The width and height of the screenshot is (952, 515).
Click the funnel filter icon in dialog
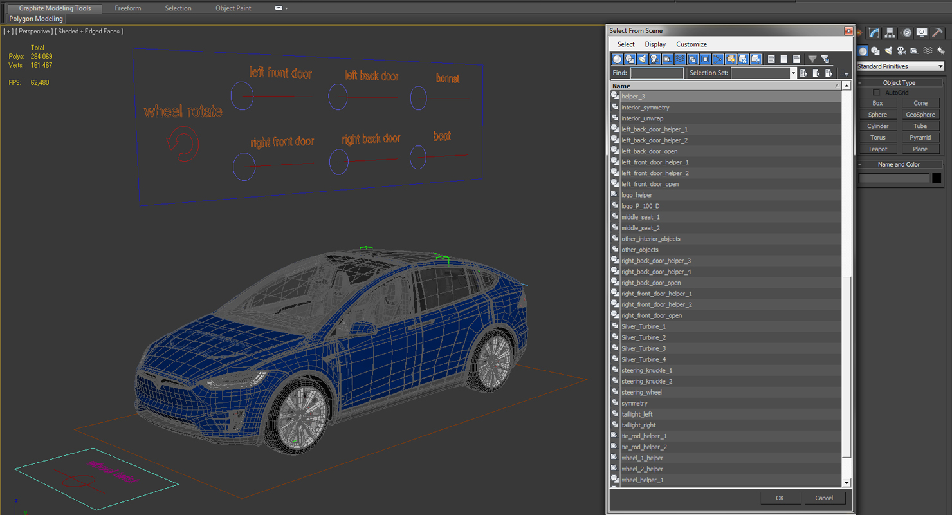(812, 59)
